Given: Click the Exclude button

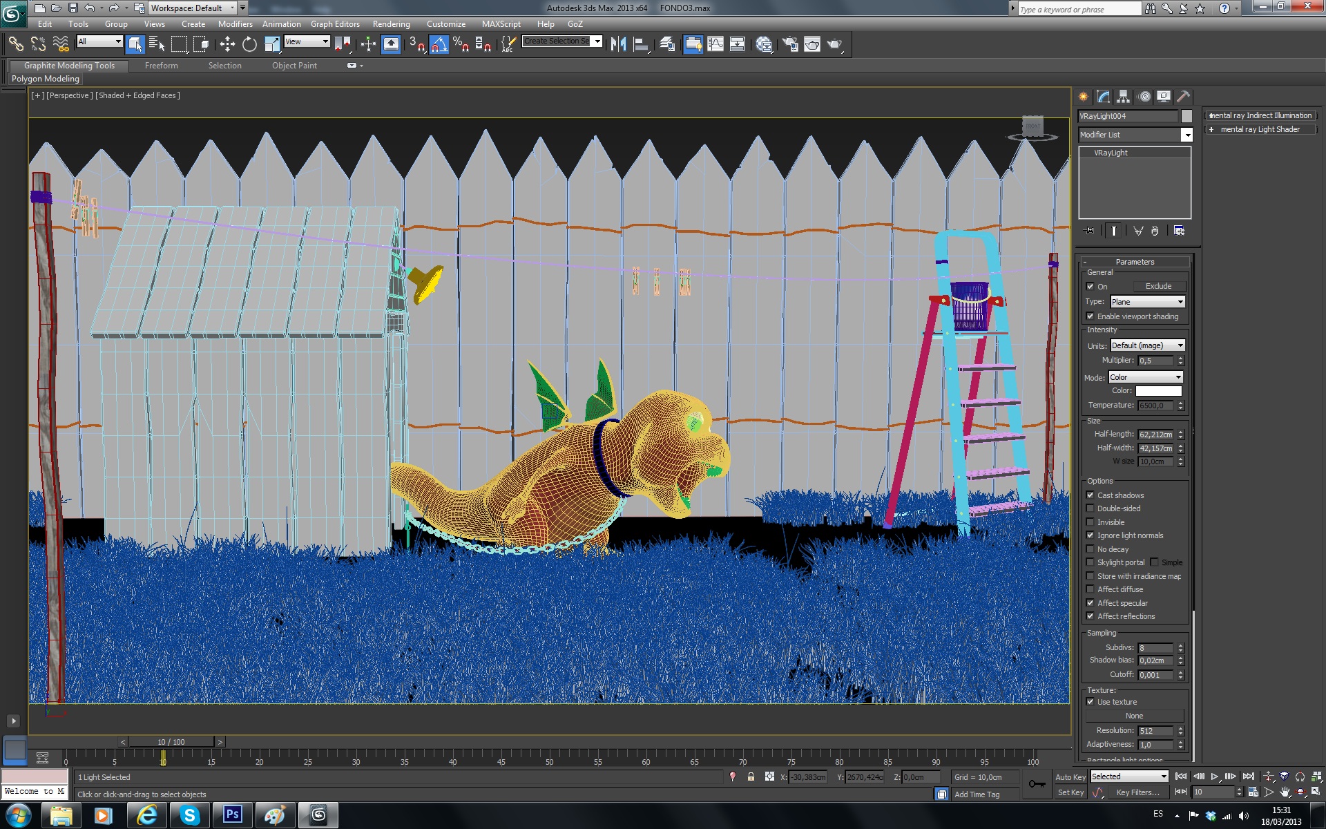Looking at the screenshot, I should point(1158,286).
